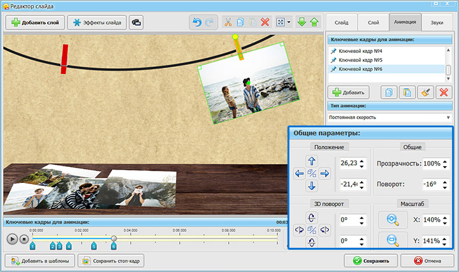Increase scale X with its up spinner
459x272 pixels.
point(445,217)
